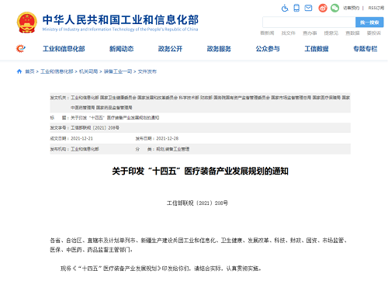
Task: Open 文件发布 breadcrumb link
Action: 147,71
